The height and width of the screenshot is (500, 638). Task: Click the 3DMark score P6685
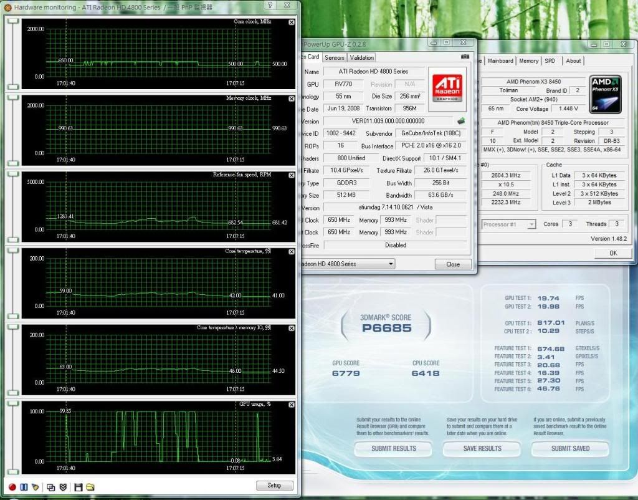click(x=386, y=328)
